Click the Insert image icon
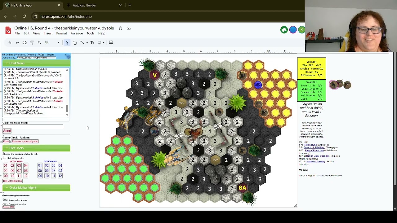The height and width of the screenshot is (223, 397). click(99, 42)
